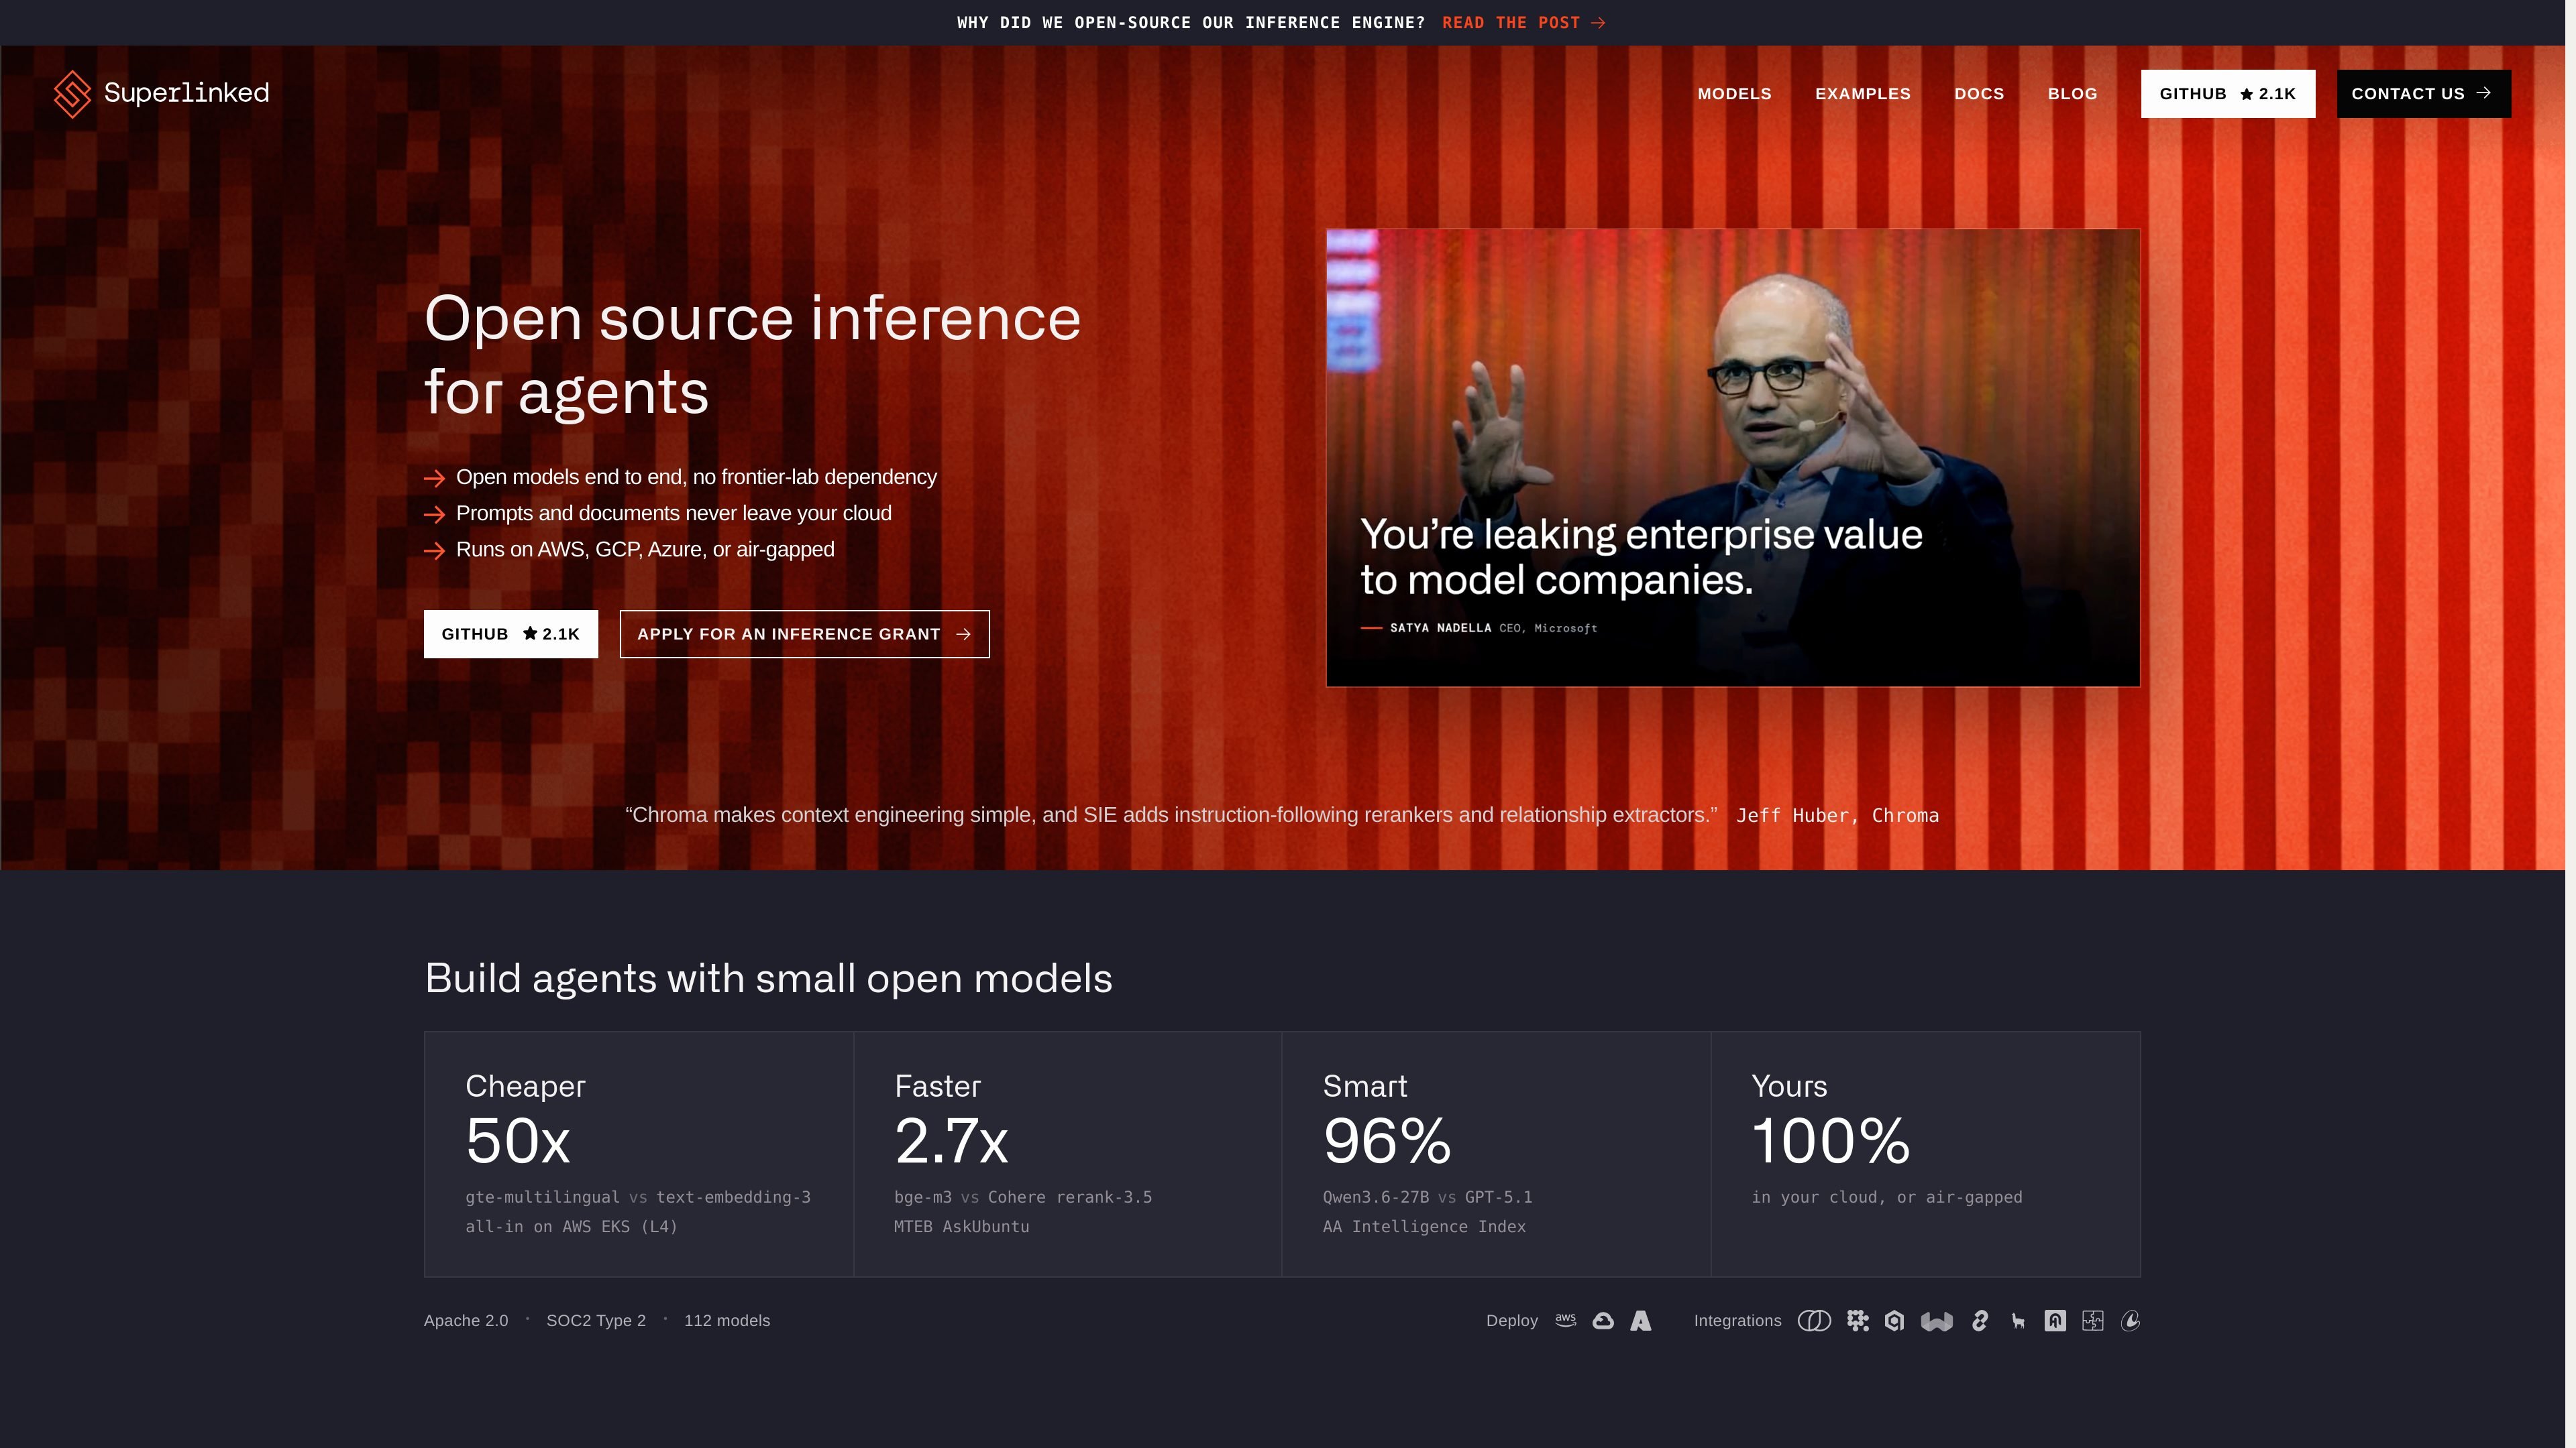Open the Azure deploy icon
This screenshot has width=2576, height=1448.
1641,1320
